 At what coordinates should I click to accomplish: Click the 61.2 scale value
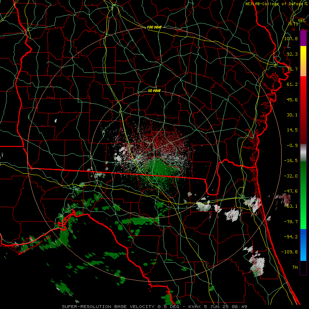292,84
